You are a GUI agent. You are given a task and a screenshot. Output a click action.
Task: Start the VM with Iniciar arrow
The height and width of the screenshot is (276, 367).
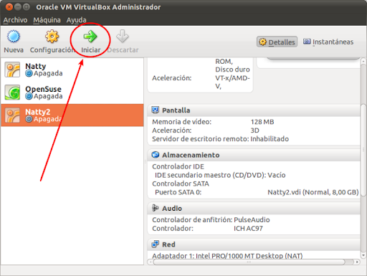pyautogui.click(x=90, y=37)
